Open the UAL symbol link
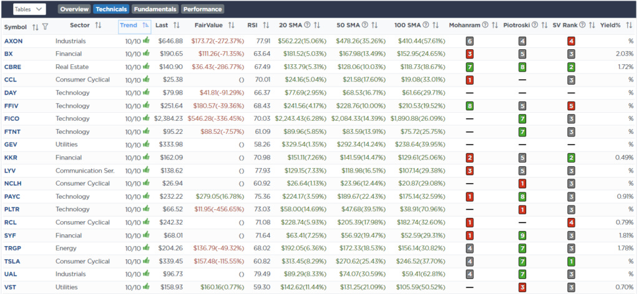This screenshot has height=294, width=639. coord(11,274)
